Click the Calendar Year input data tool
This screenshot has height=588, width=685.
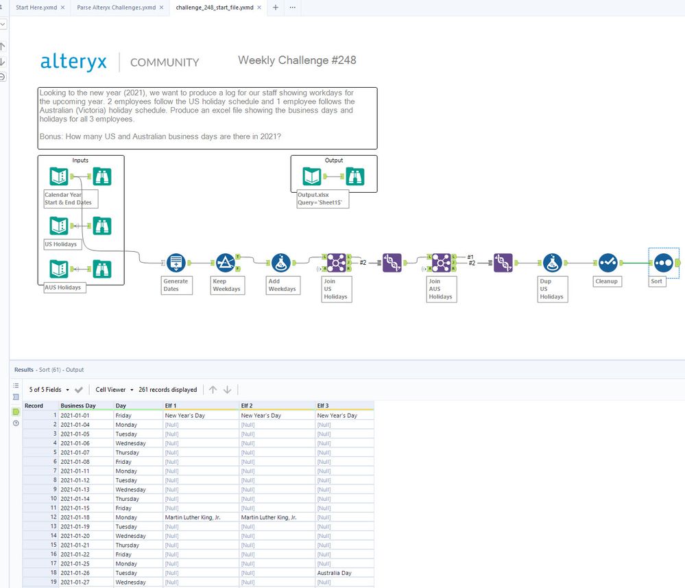(x=59, y=176)
